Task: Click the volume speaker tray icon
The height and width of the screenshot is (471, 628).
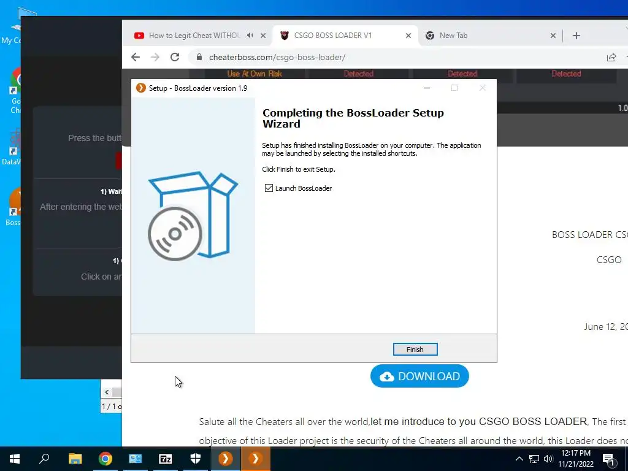Action: tap(548, 459)
